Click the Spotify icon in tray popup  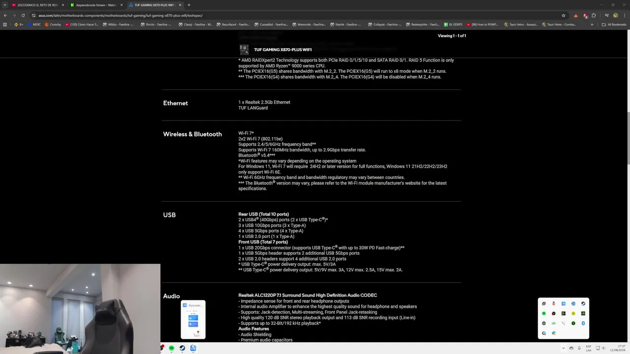(x=544, y=313)
